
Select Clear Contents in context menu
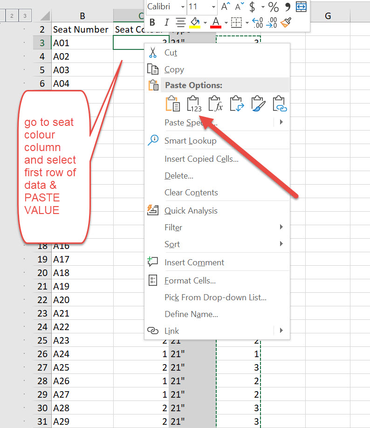point(191,193)
